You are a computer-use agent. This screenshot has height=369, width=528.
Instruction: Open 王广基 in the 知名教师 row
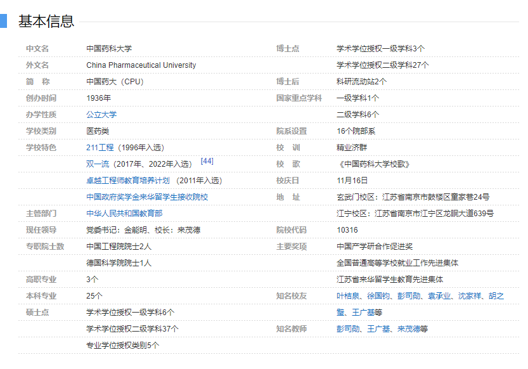coord(378,329)
